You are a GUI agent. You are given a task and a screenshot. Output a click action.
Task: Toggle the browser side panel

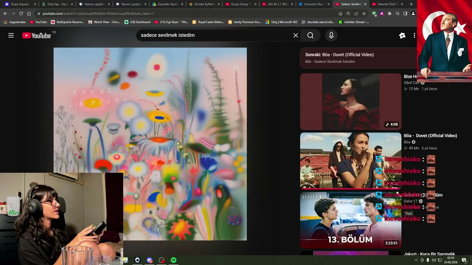tap(405, 14)
